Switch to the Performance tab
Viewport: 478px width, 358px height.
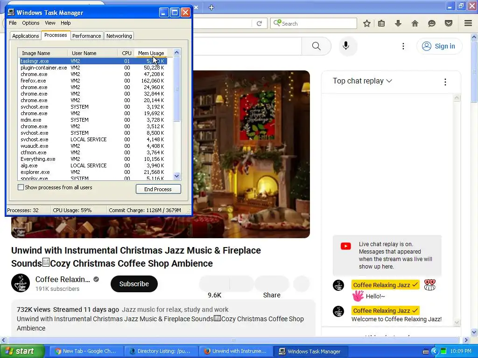coord(86,36)
